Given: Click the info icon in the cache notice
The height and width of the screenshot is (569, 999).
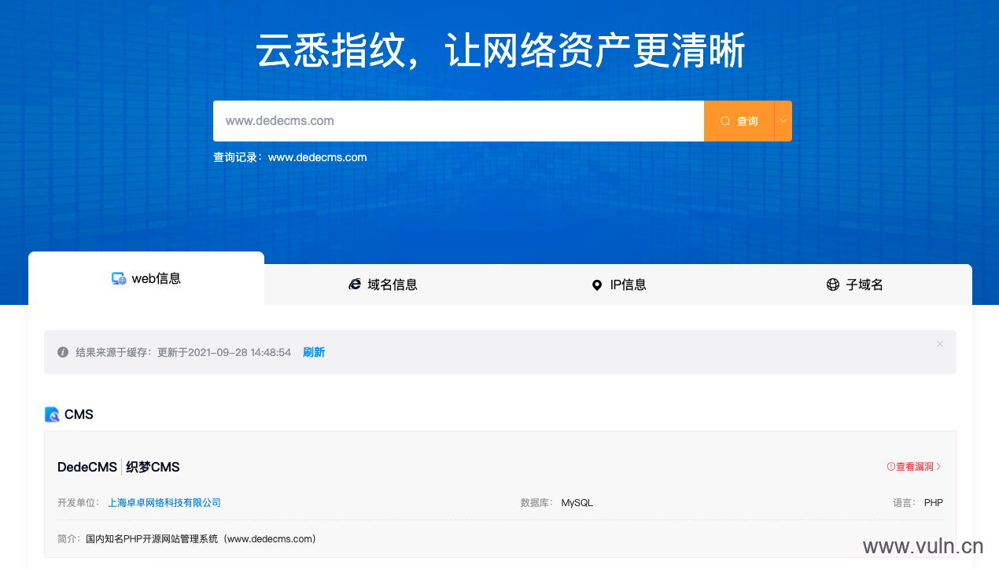Looking at the screenshot, I should pos(63,352).
